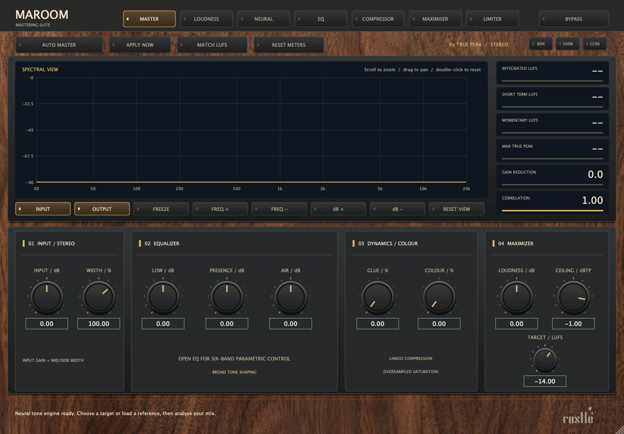Click the INTEGRATED LUFS meter readout
Screen dimensions: 624x434
(553, 73)
